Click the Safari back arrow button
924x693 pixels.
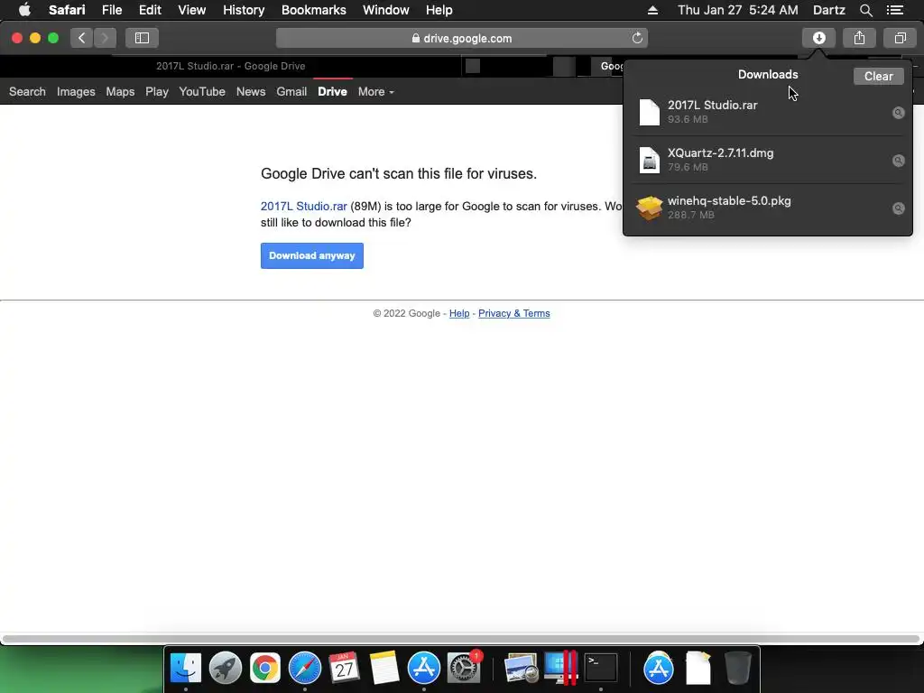coord(82,38)
